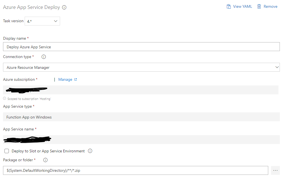This screenshot has height=179, width=284.
Task: Click the Manage link
Action: point(65,79)
